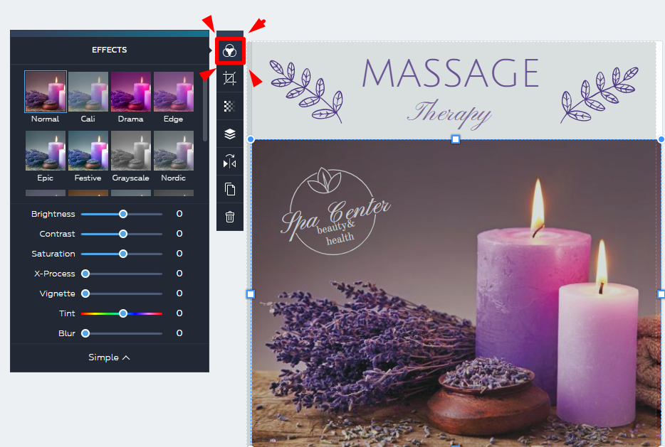Click the Tint rainbow slider
Viewport: 665px width, 447px height.
click(122, 313)
